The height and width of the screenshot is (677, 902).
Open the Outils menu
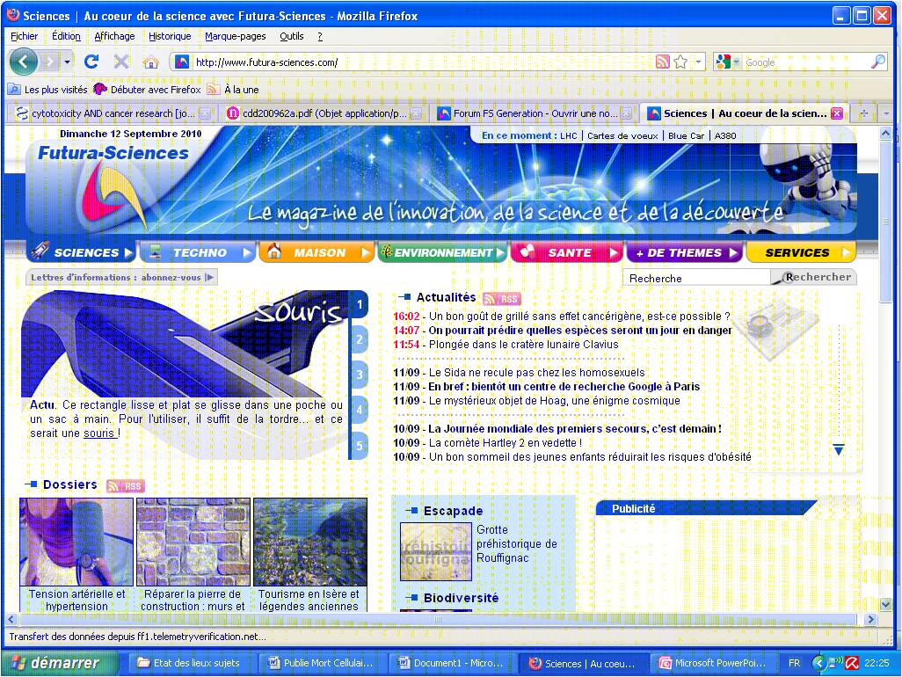(x=292, y=36)
